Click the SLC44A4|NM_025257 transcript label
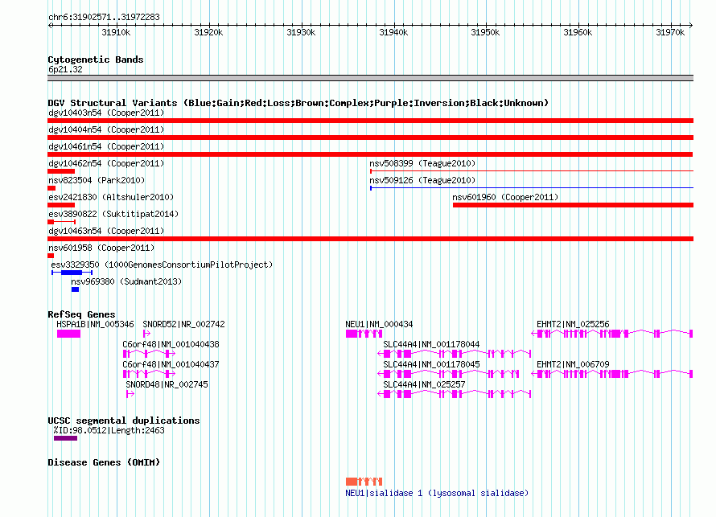 point(424,384)
